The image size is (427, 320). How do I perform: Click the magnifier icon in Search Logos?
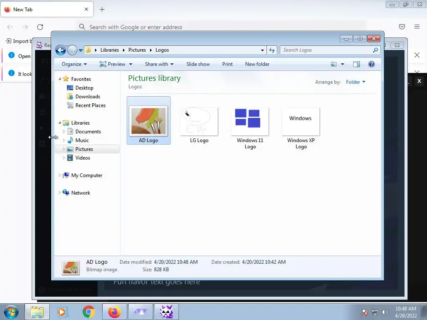tap(375, 50)
